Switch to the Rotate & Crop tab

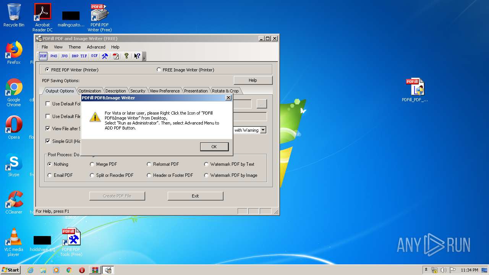[225, 91]
